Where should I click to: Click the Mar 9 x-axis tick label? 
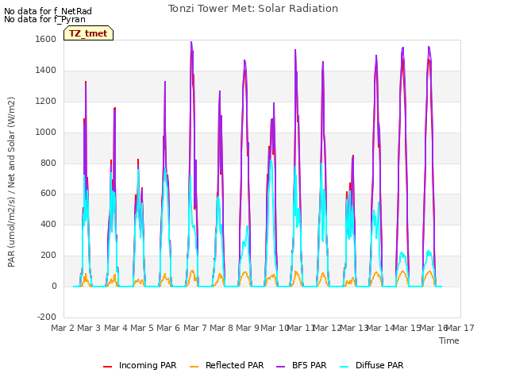(x=248, y=328)
